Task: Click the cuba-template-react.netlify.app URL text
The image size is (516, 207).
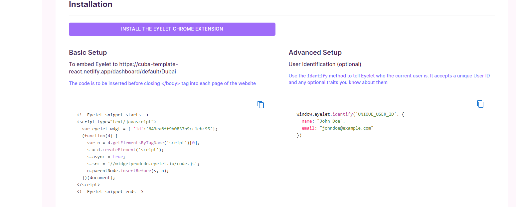Action: tap(122, 68)
